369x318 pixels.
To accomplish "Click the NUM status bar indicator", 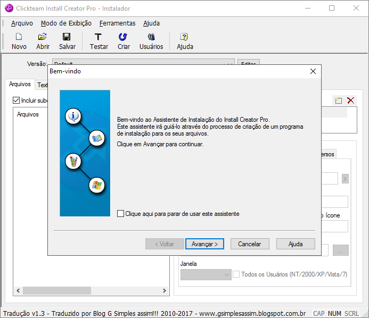I will click(334, 314).
